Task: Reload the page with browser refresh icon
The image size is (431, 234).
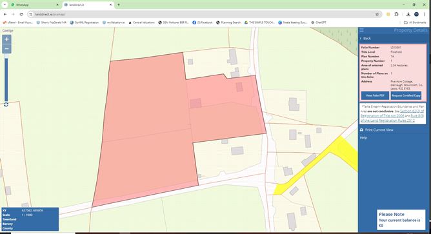Action: pos(21,14)
